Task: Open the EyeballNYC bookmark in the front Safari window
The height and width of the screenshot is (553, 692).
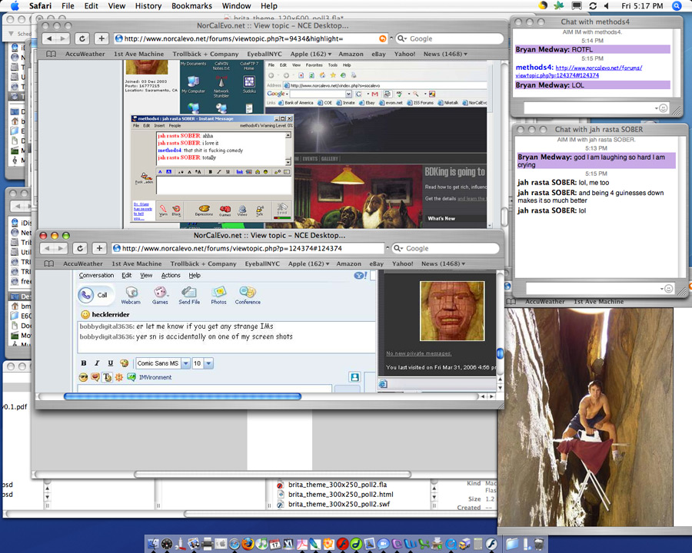Action: (x=262, y=263)
